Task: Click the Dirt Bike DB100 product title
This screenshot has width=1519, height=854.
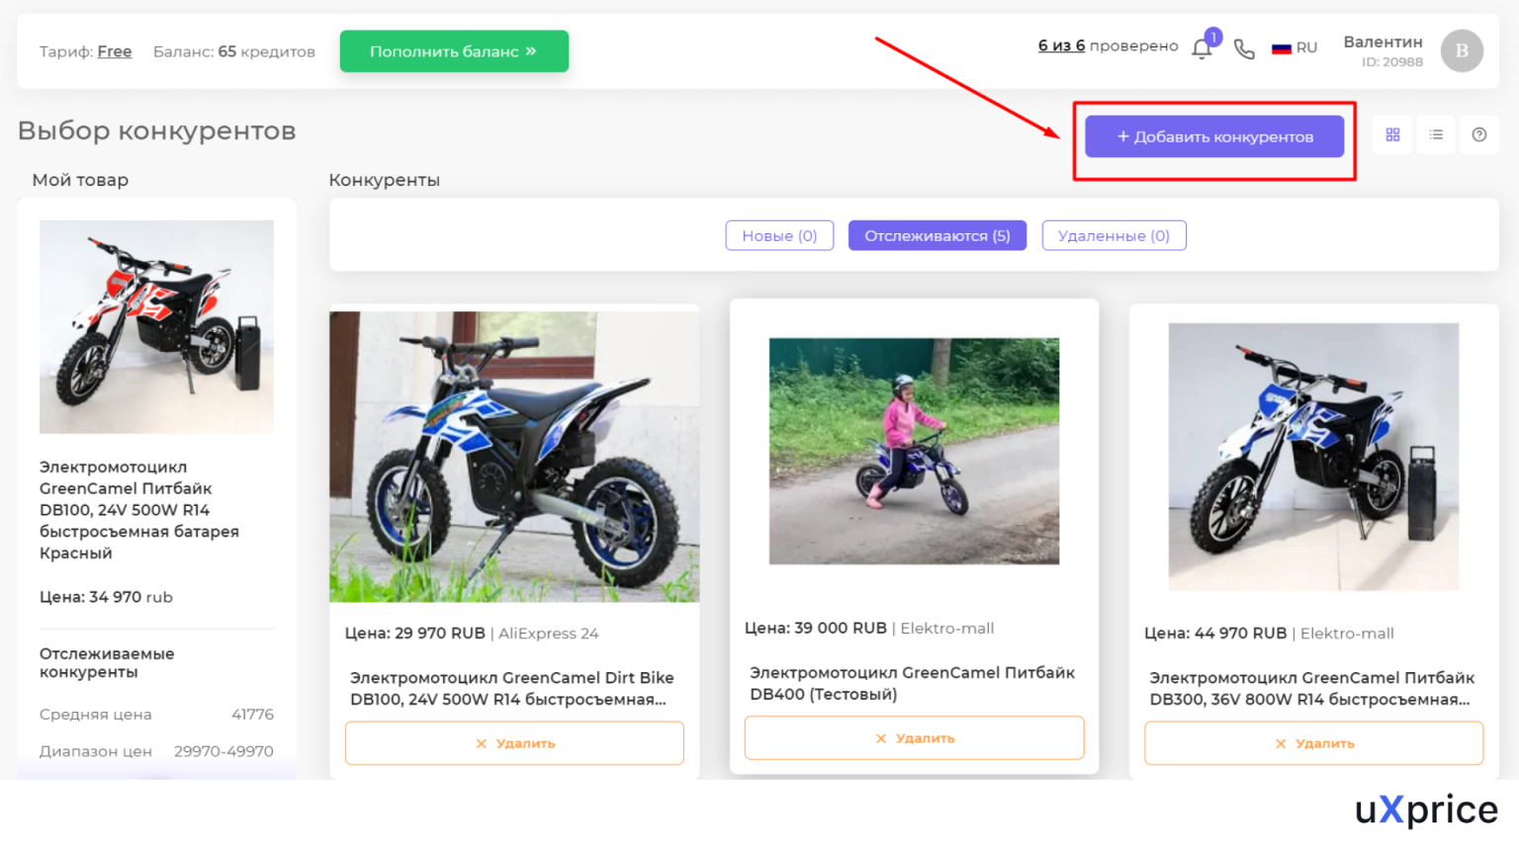Action: [512, 689]
